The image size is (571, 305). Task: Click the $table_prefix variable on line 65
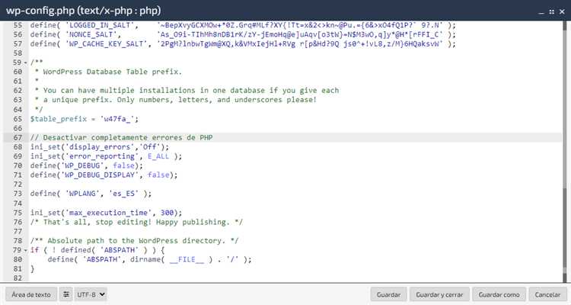[59, 119]
